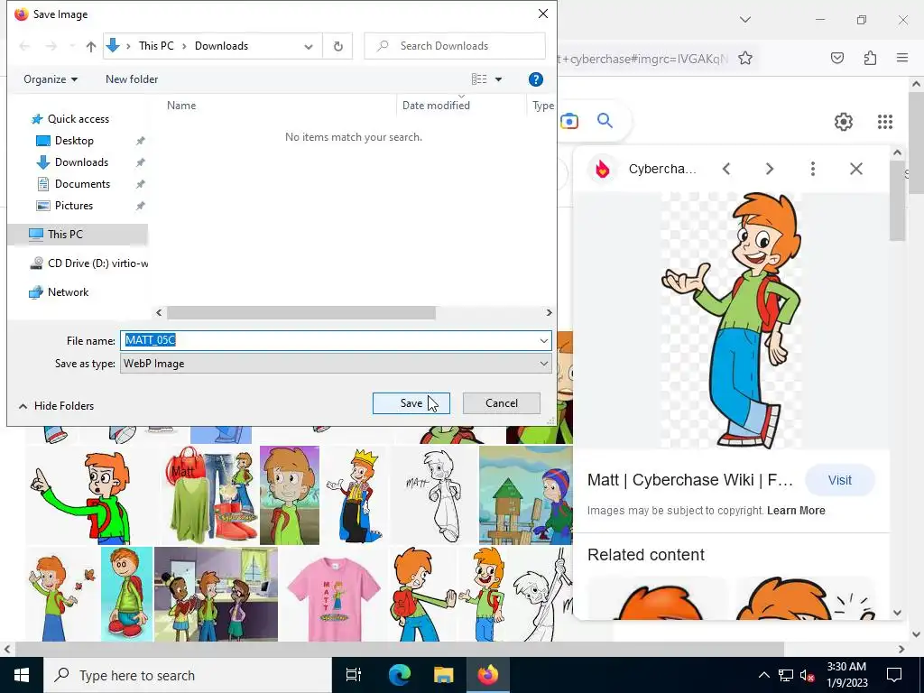This screenshot has width=924, height=693.
Task: Click the forward arrow in Save Image dialog
Action: coord(51,46)
